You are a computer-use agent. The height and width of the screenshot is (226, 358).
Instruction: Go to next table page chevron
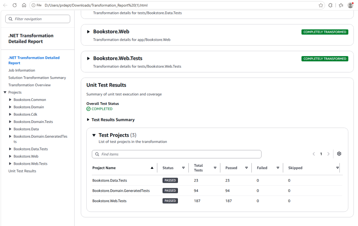[328, 154]
